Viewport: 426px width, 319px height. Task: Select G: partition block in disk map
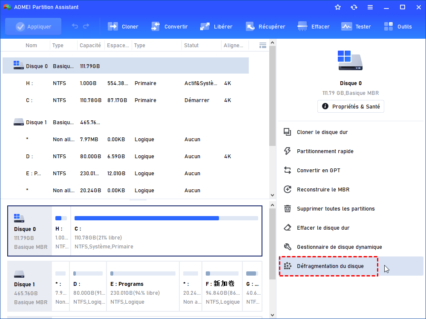click(x=252, y=286)
